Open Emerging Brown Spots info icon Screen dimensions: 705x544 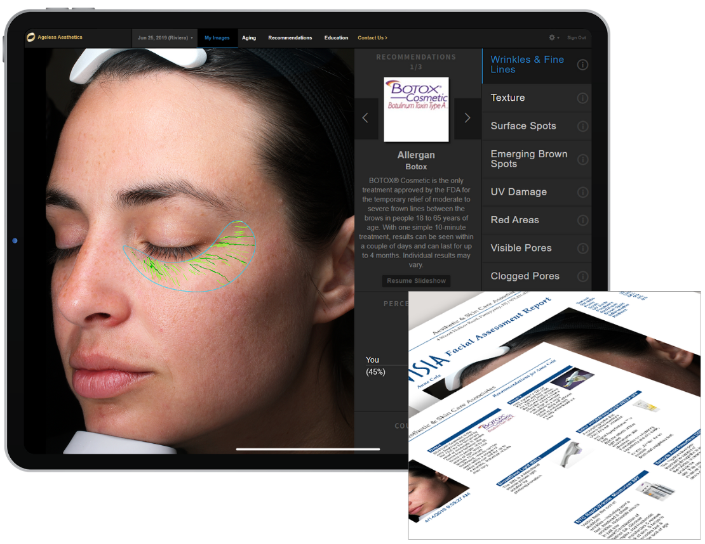click(x=582, y=159)
